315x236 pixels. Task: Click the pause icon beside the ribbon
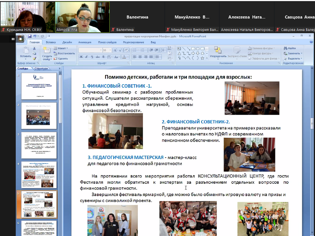[x=13, y=39]
